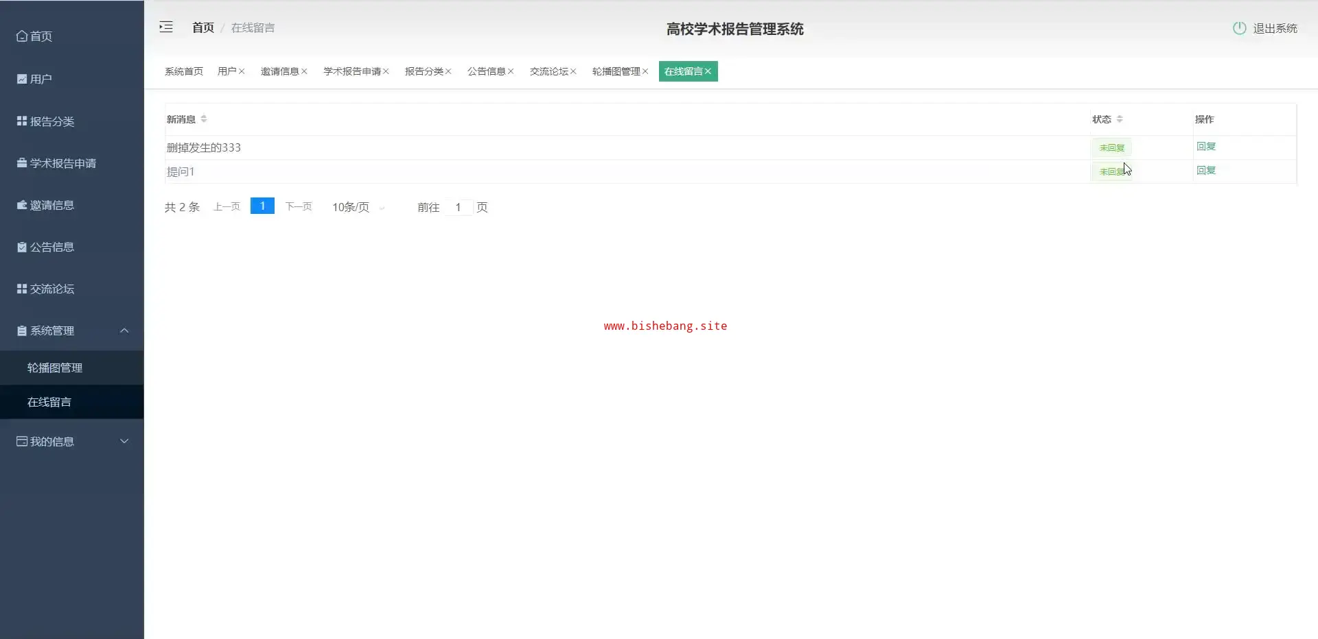Click the message text 提问1
Screen dimensions: 1318x639
(x=181, y=171)
